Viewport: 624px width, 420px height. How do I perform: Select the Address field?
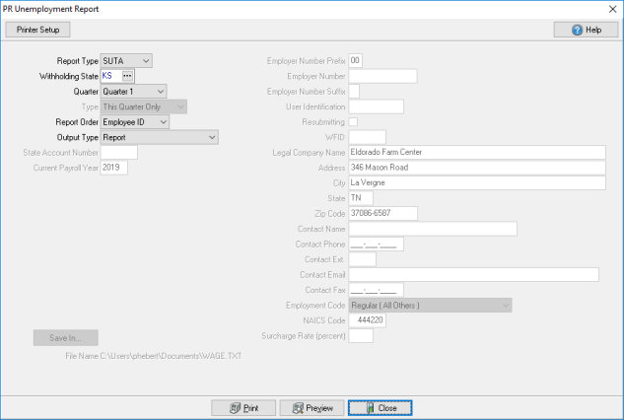(x=475, y=168)
